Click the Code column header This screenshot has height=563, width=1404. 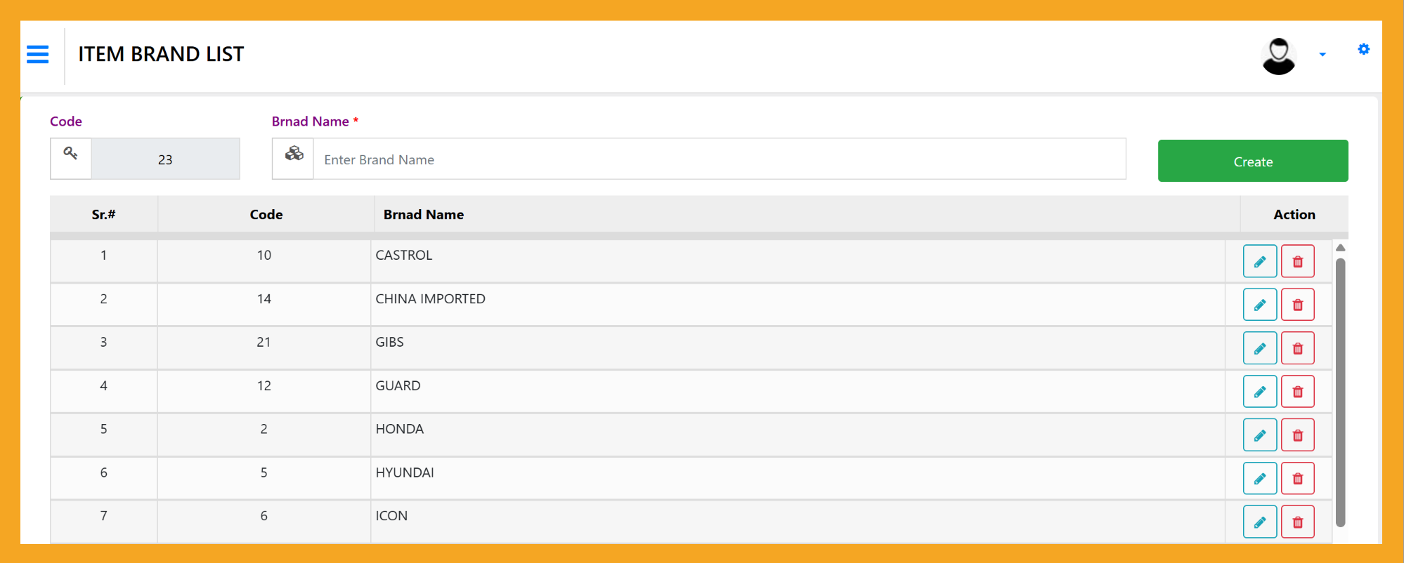coord(266,215)
